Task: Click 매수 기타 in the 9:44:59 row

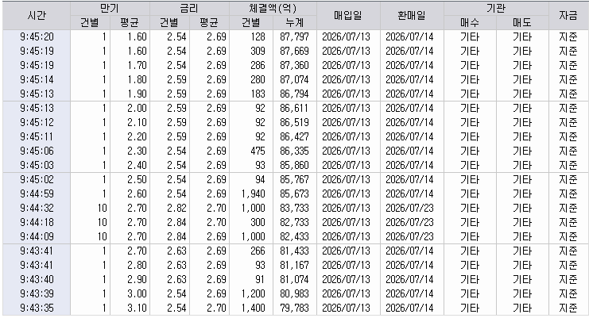Action: click(470, 193)
